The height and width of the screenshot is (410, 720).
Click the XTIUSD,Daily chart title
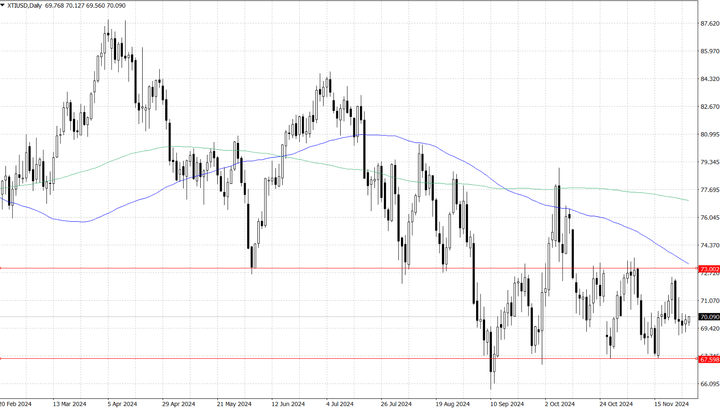[x=24, y=5]
